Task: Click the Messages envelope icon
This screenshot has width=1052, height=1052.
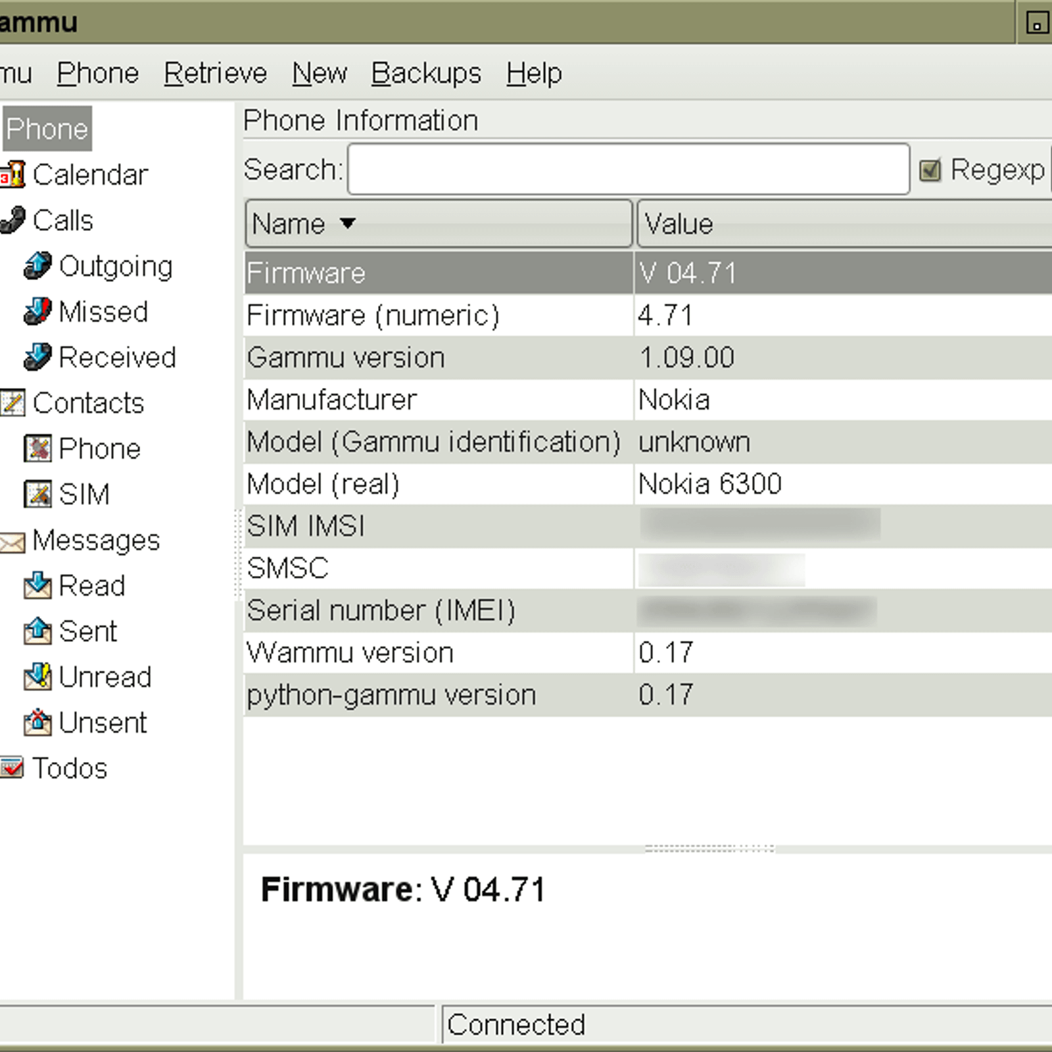Action: coord(12,542)
